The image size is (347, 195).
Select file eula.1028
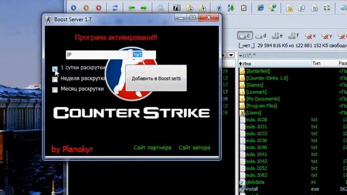coord(256,120)
